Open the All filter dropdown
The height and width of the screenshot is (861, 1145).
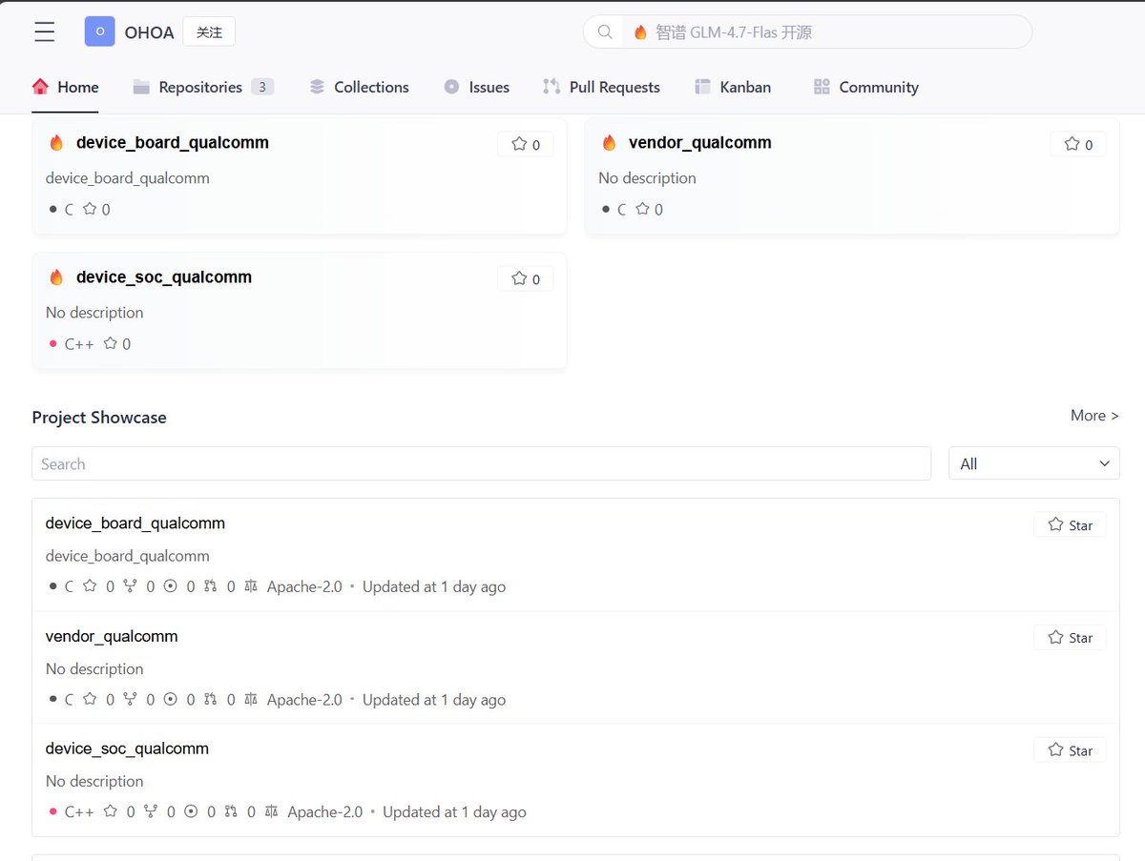pyautogui.click(x=1033, y=463)
